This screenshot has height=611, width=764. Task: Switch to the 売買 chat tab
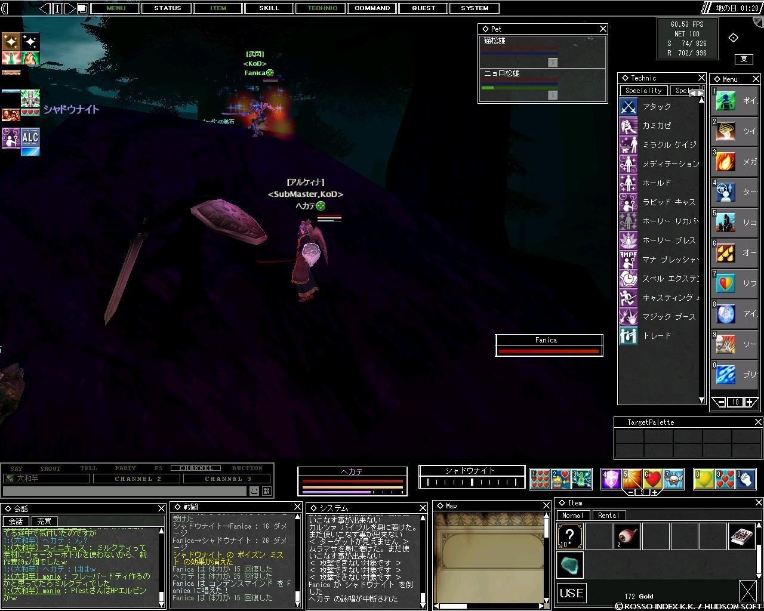44,521
